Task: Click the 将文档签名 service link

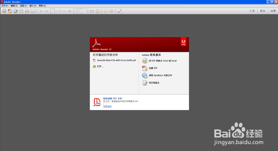Action: point(154,83)
